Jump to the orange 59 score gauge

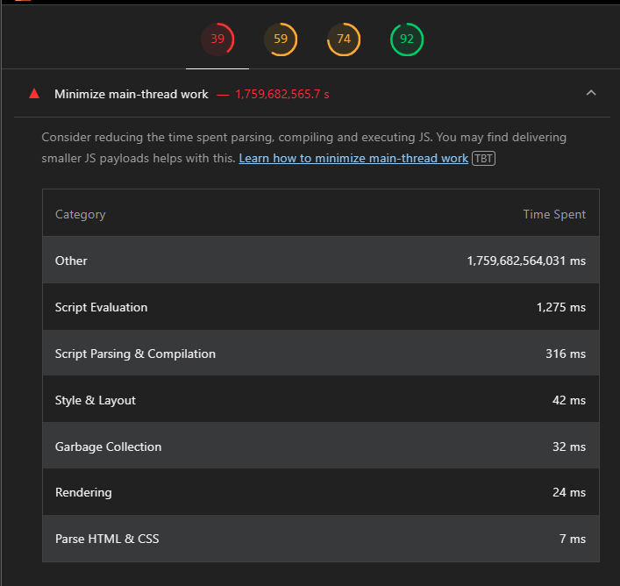pos(281,39)
